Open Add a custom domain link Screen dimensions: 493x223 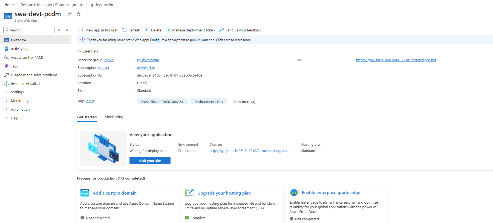[x=115, y=193]
